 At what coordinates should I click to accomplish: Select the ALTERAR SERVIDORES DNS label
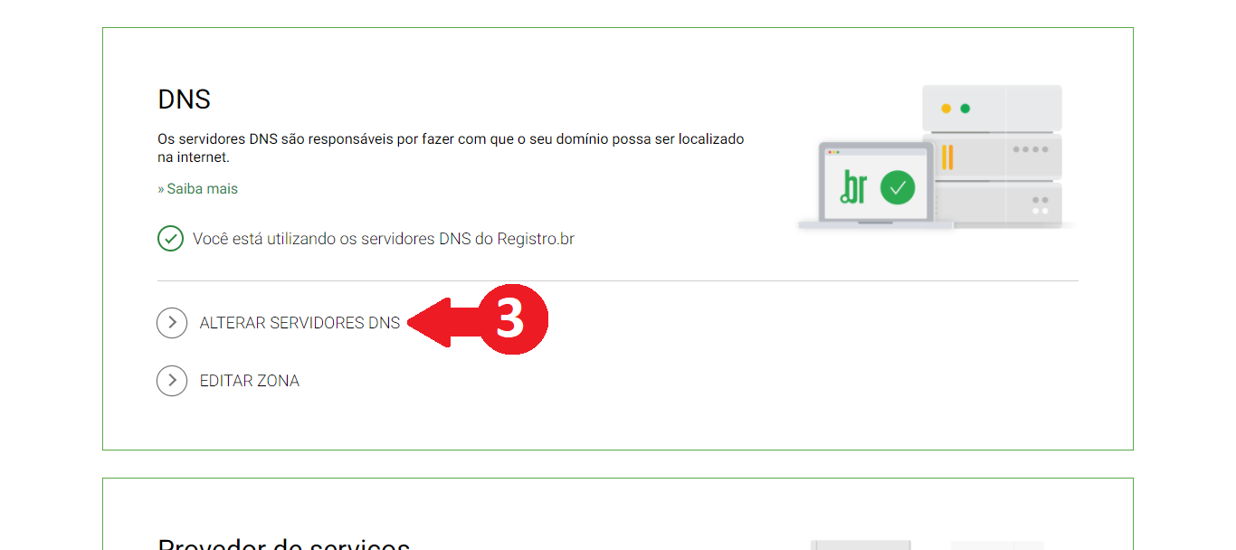(299, 323)
